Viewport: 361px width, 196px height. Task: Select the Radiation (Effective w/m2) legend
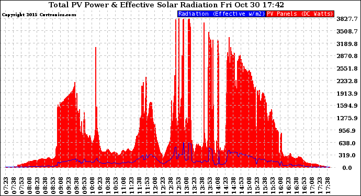click(x=221, y=14)
